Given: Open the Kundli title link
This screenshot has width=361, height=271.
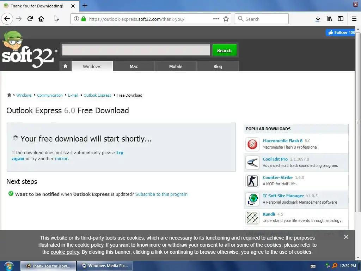Looking at the screenshot, I should 269,214.
